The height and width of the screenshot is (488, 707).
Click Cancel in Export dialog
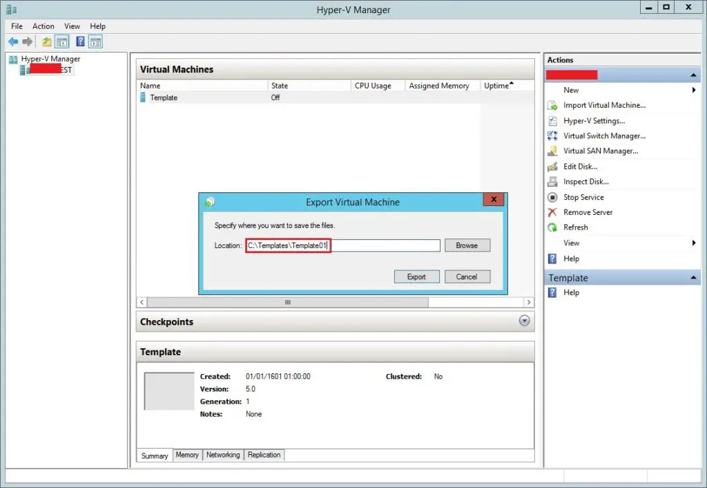tap(467, 276)
